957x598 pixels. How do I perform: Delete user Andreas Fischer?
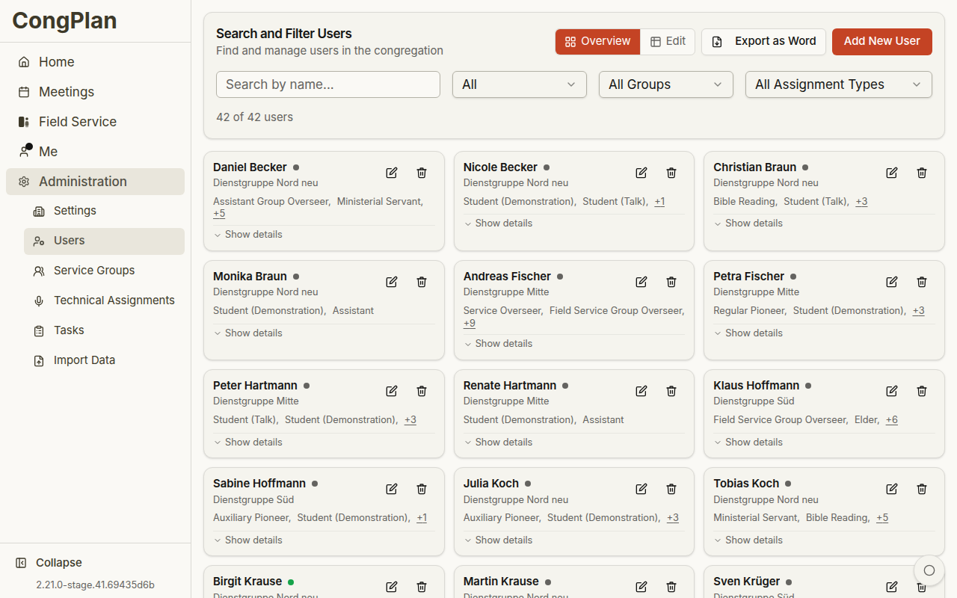click(x=671, y=282)
